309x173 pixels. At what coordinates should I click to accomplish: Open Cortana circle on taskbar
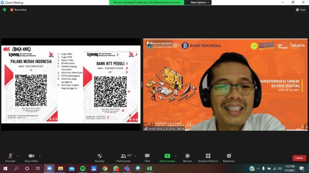(27, 168)
